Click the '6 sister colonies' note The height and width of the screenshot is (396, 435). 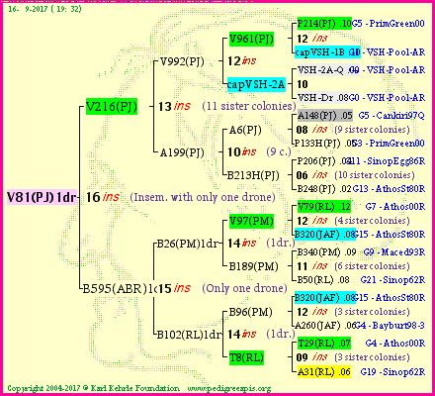tap(372, 266)
